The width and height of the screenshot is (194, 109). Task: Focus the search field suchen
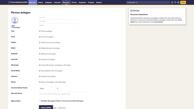pyautogui.click(x=148, y=2)
